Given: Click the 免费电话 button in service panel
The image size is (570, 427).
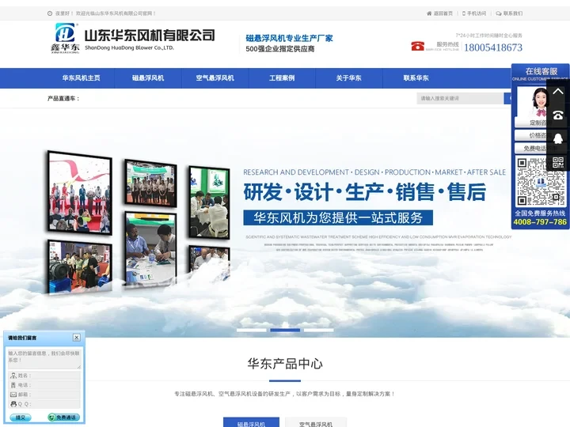Looking at the screenshot, I should tap(530, 148).
